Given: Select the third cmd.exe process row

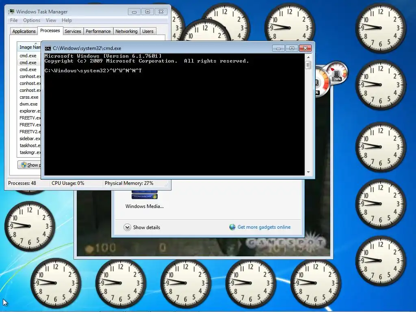Looking at the screenshot, I should click(x=28, y=69).
